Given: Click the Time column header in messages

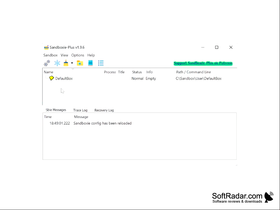Looking at the screenshot, I should (x=48, y=117).
